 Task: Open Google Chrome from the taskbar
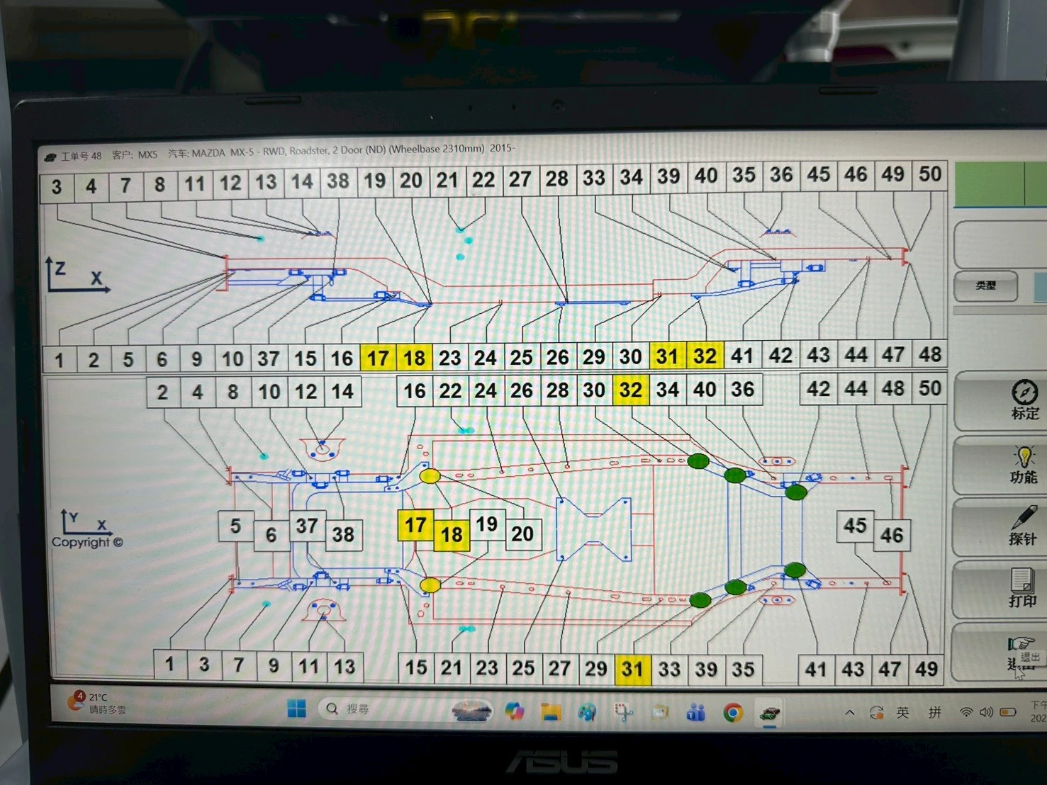click(733, 713)
